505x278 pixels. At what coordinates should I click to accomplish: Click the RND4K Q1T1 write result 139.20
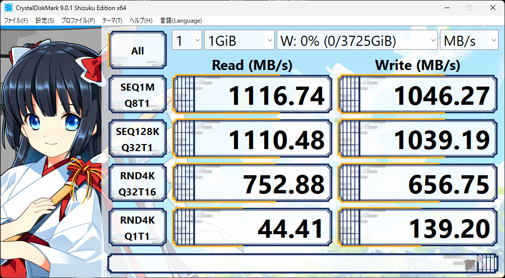pyautogui.click(x=417, y=229)
